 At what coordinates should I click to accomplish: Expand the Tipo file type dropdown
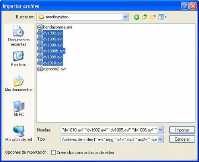click(x=160, y=139)
